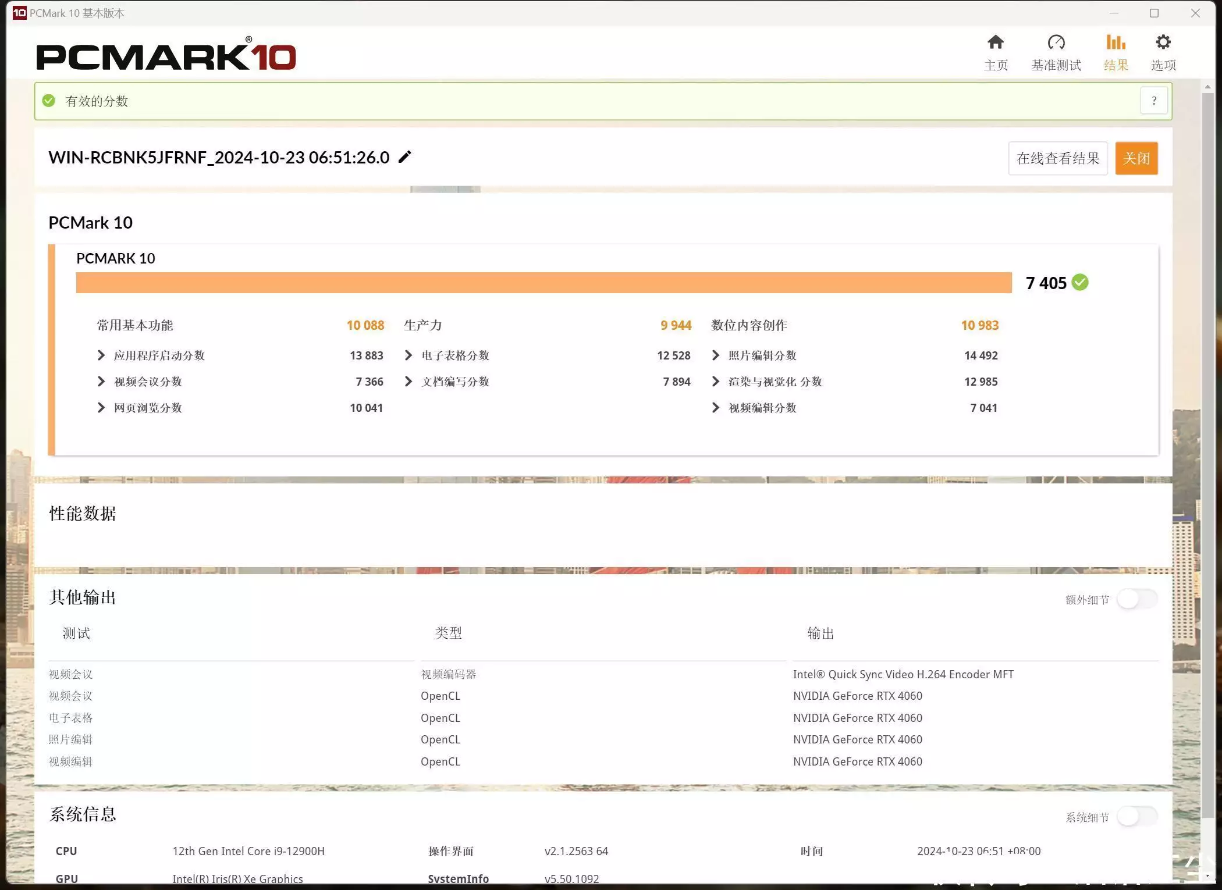
Task: Click the PCMARK 10 logo
Action: pyautogui.click(x=166, y=55)
